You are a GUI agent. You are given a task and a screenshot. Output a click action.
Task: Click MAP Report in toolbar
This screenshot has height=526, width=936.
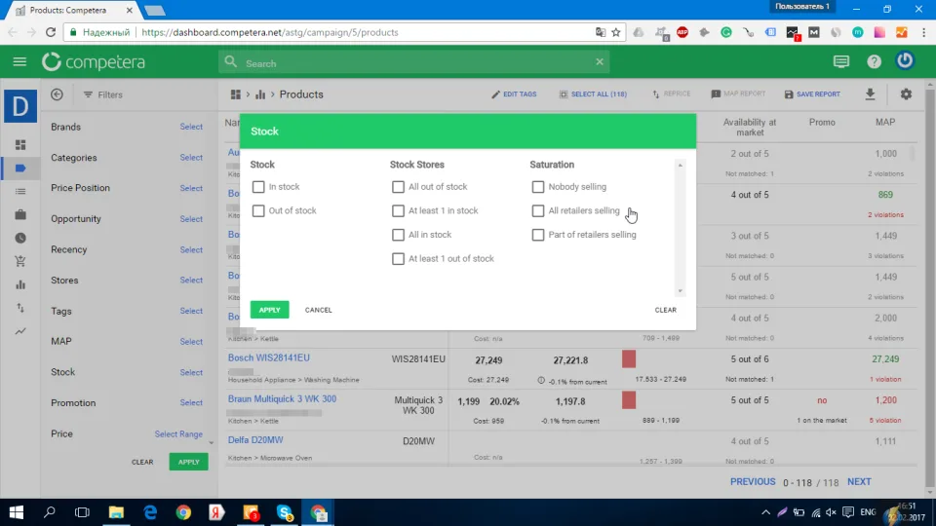[x=738, y=94]
